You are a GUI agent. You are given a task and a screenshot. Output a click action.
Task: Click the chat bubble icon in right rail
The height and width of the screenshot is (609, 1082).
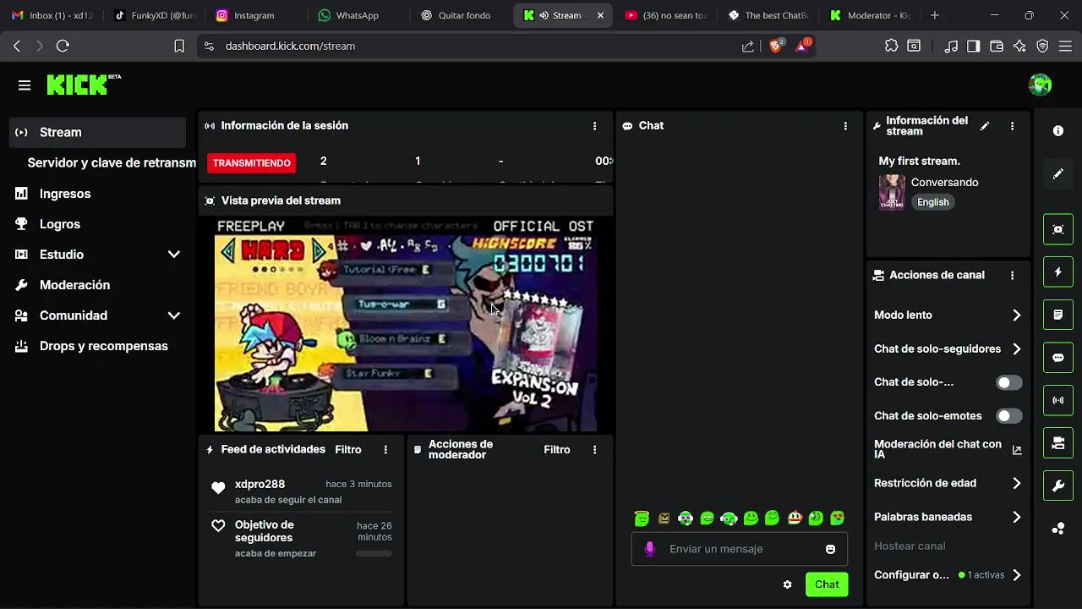click(x=1058, y=357)
